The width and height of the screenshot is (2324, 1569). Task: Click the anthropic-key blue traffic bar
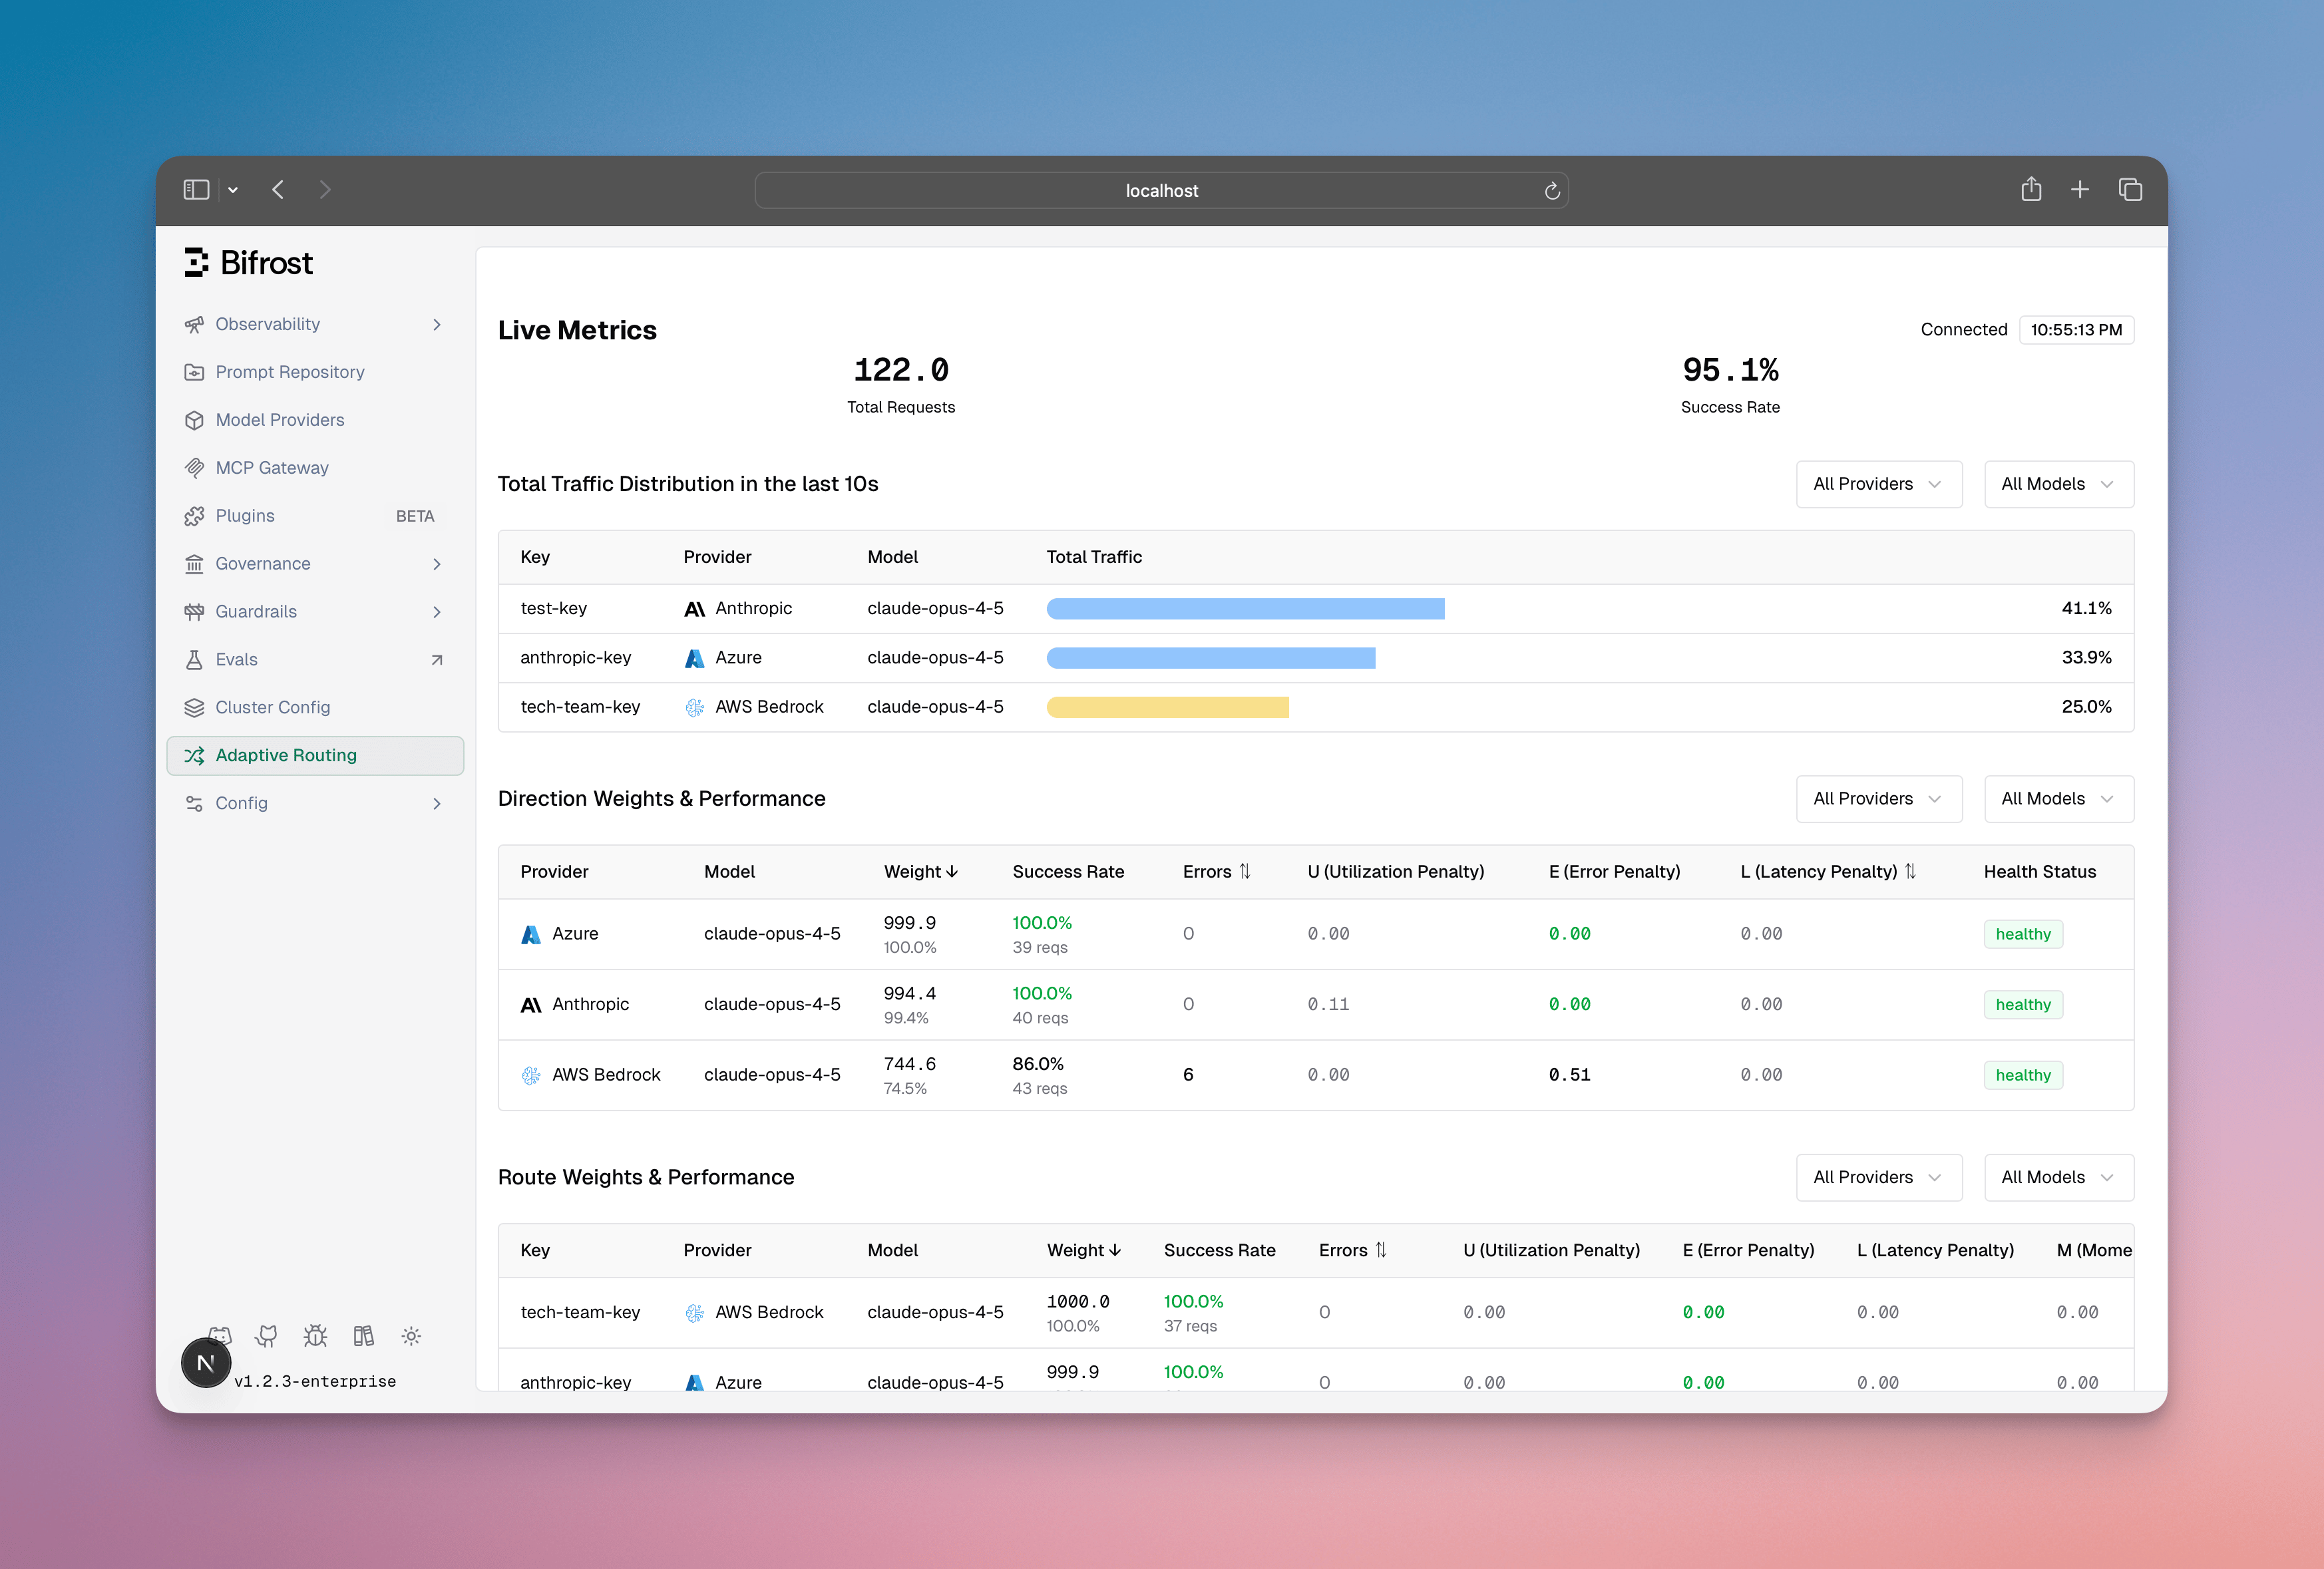click(1211, 658)
